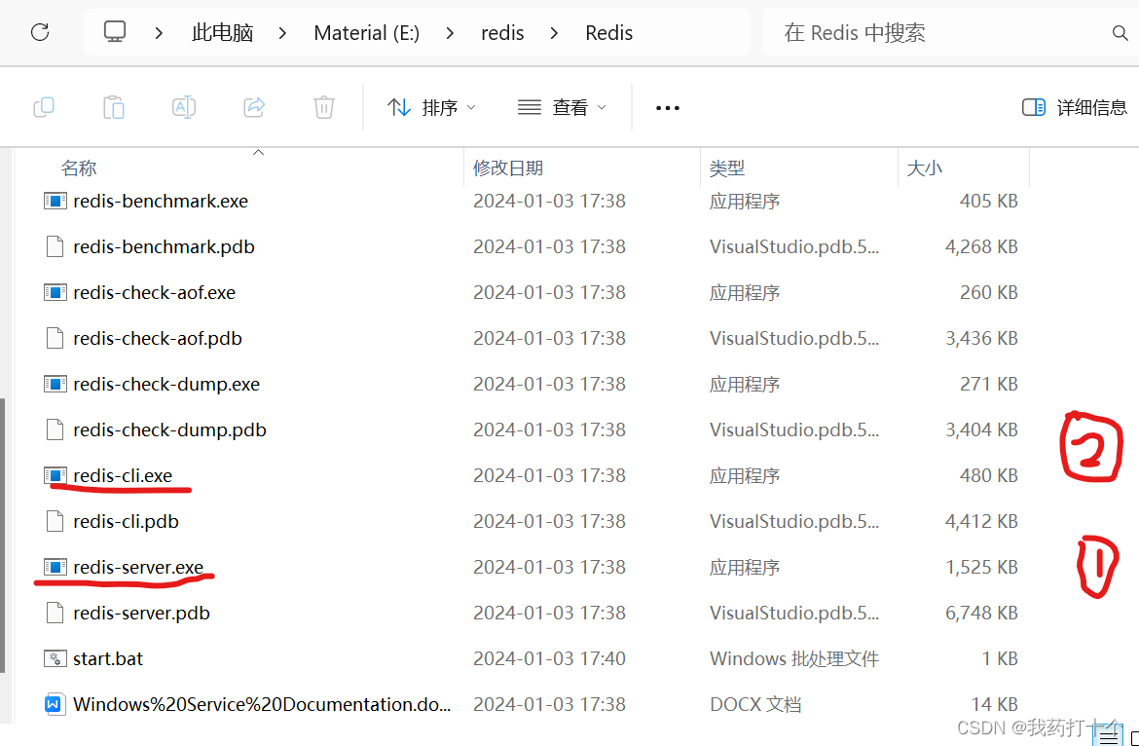Expand the chevron after 此电脑
Screen dimensions: 1139x746
[x=283, y=33]
